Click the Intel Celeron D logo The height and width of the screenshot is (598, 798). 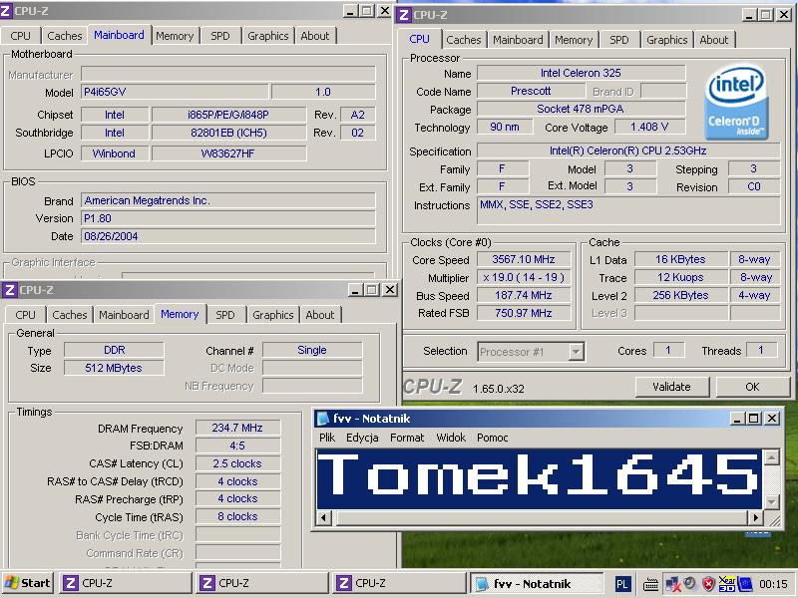[736, 102]
